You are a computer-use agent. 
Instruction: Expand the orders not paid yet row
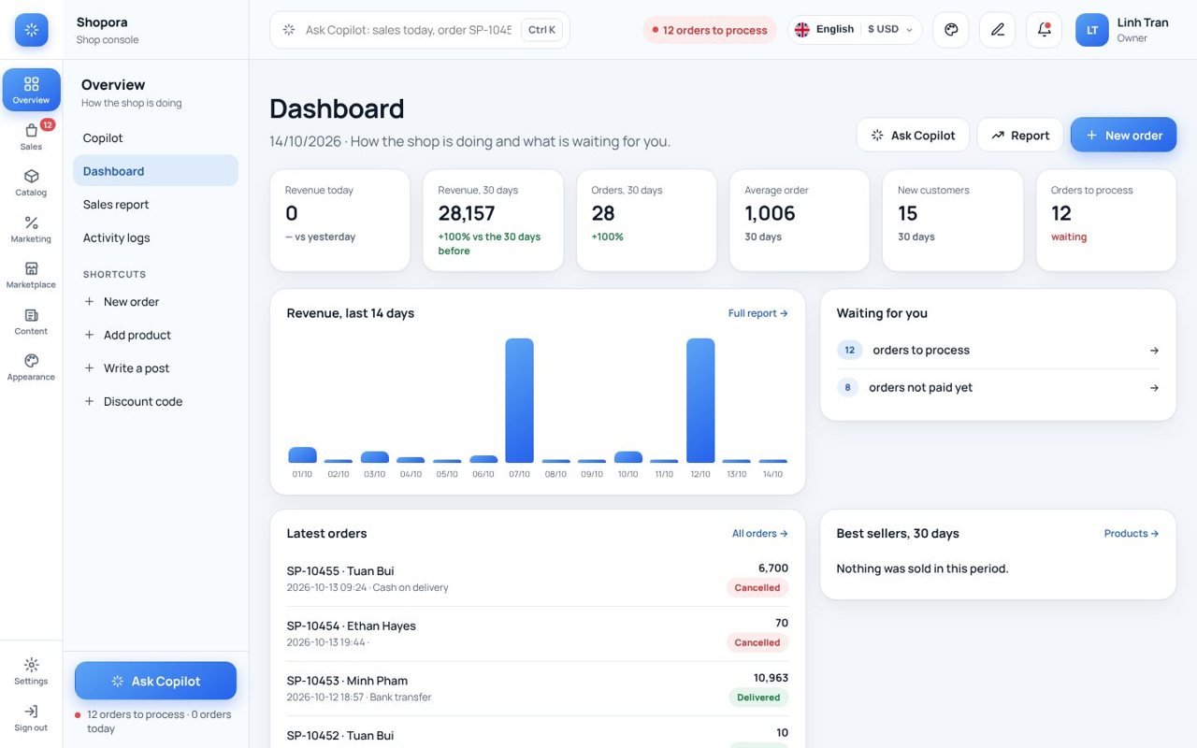point(998,387)
